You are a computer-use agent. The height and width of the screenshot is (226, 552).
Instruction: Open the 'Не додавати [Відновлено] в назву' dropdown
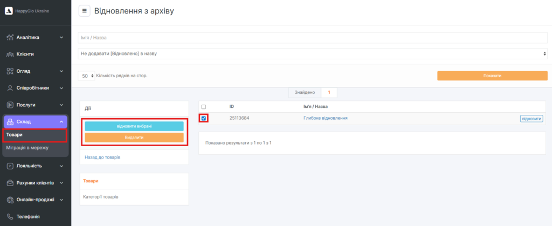[313, 54]
